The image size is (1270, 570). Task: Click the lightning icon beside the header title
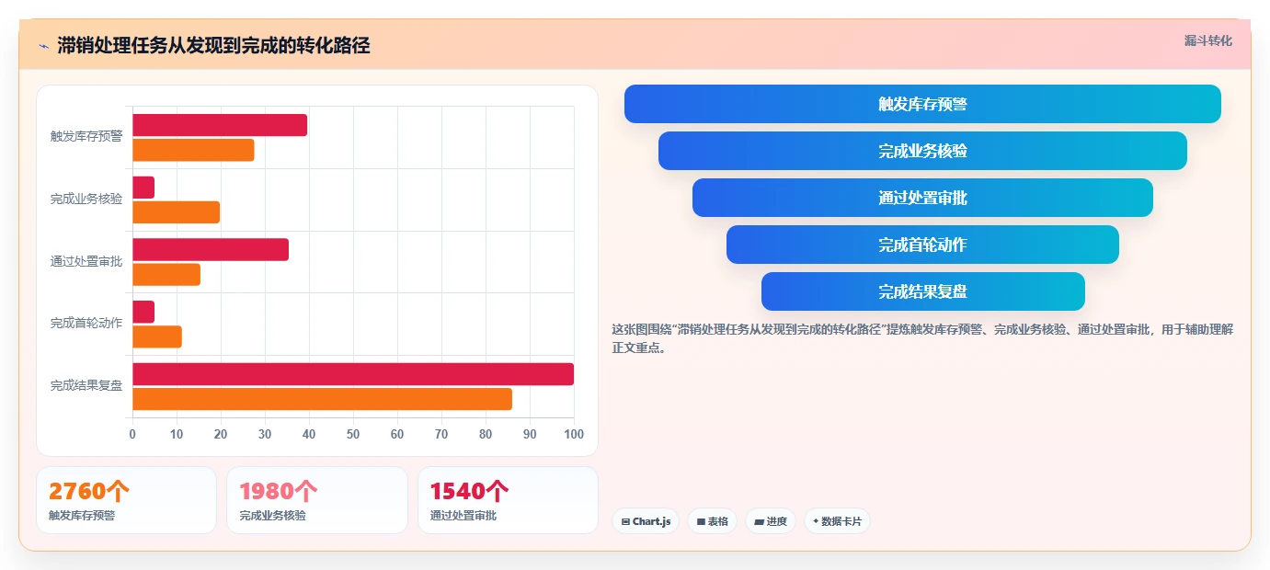pyautogui.click(x=43, y=46)
